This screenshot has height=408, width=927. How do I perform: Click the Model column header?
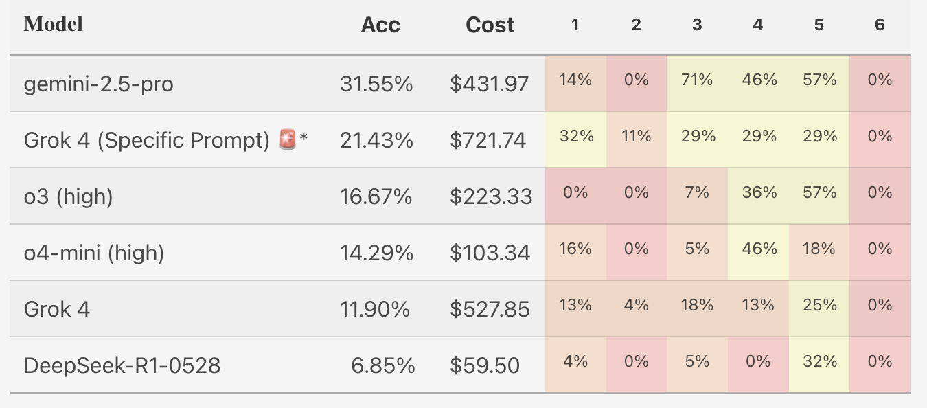click(x=54, y=25)
